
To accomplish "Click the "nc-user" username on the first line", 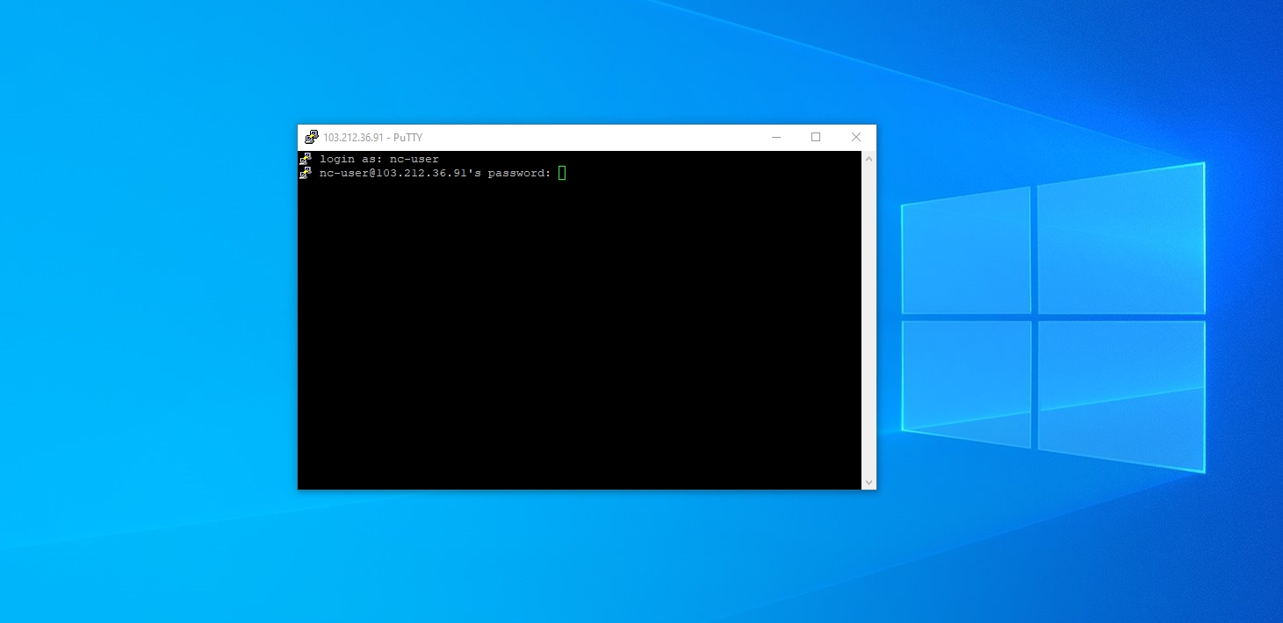I will point(414,159).
